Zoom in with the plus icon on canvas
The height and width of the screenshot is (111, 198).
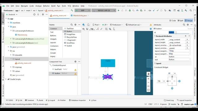pyautogui.click(x=148, y=79)
